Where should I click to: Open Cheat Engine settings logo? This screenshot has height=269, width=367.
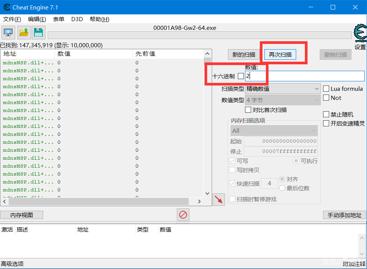pos(360,33)
